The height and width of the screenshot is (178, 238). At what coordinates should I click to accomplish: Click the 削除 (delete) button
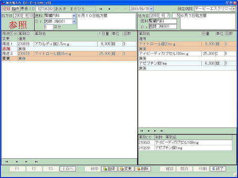143,169
